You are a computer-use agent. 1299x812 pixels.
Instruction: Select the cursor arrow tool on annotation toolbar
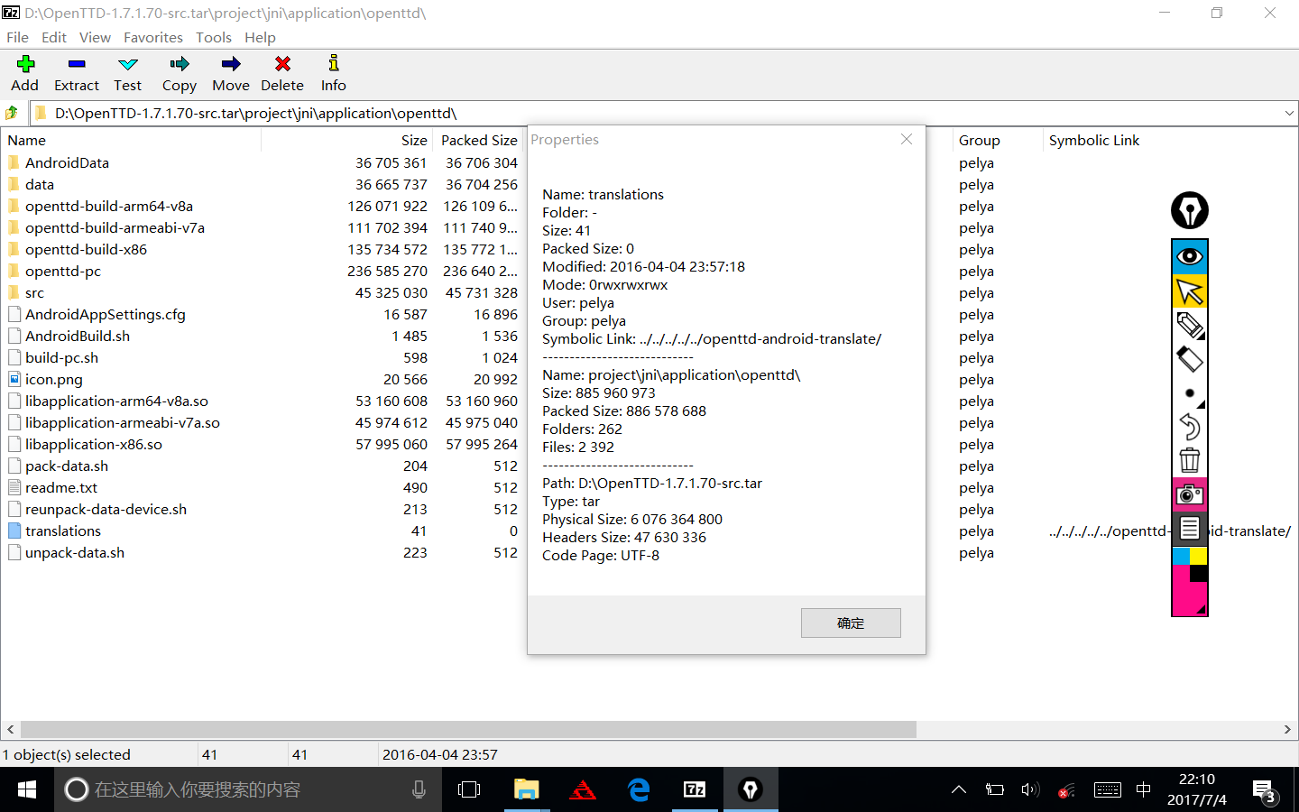coord(1190,291)
